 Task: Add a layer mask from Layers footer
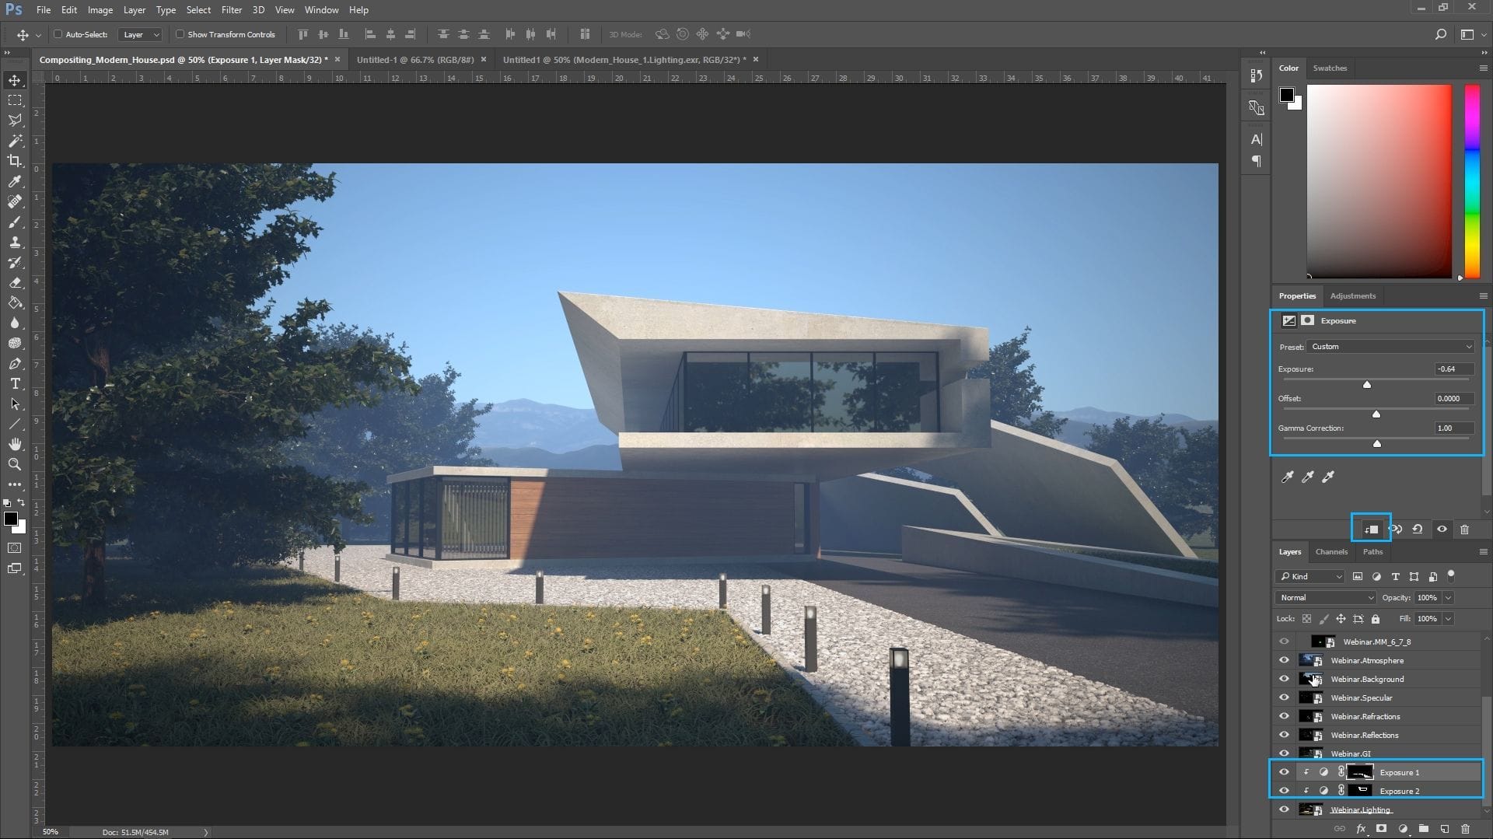(x=1381, y=829)
